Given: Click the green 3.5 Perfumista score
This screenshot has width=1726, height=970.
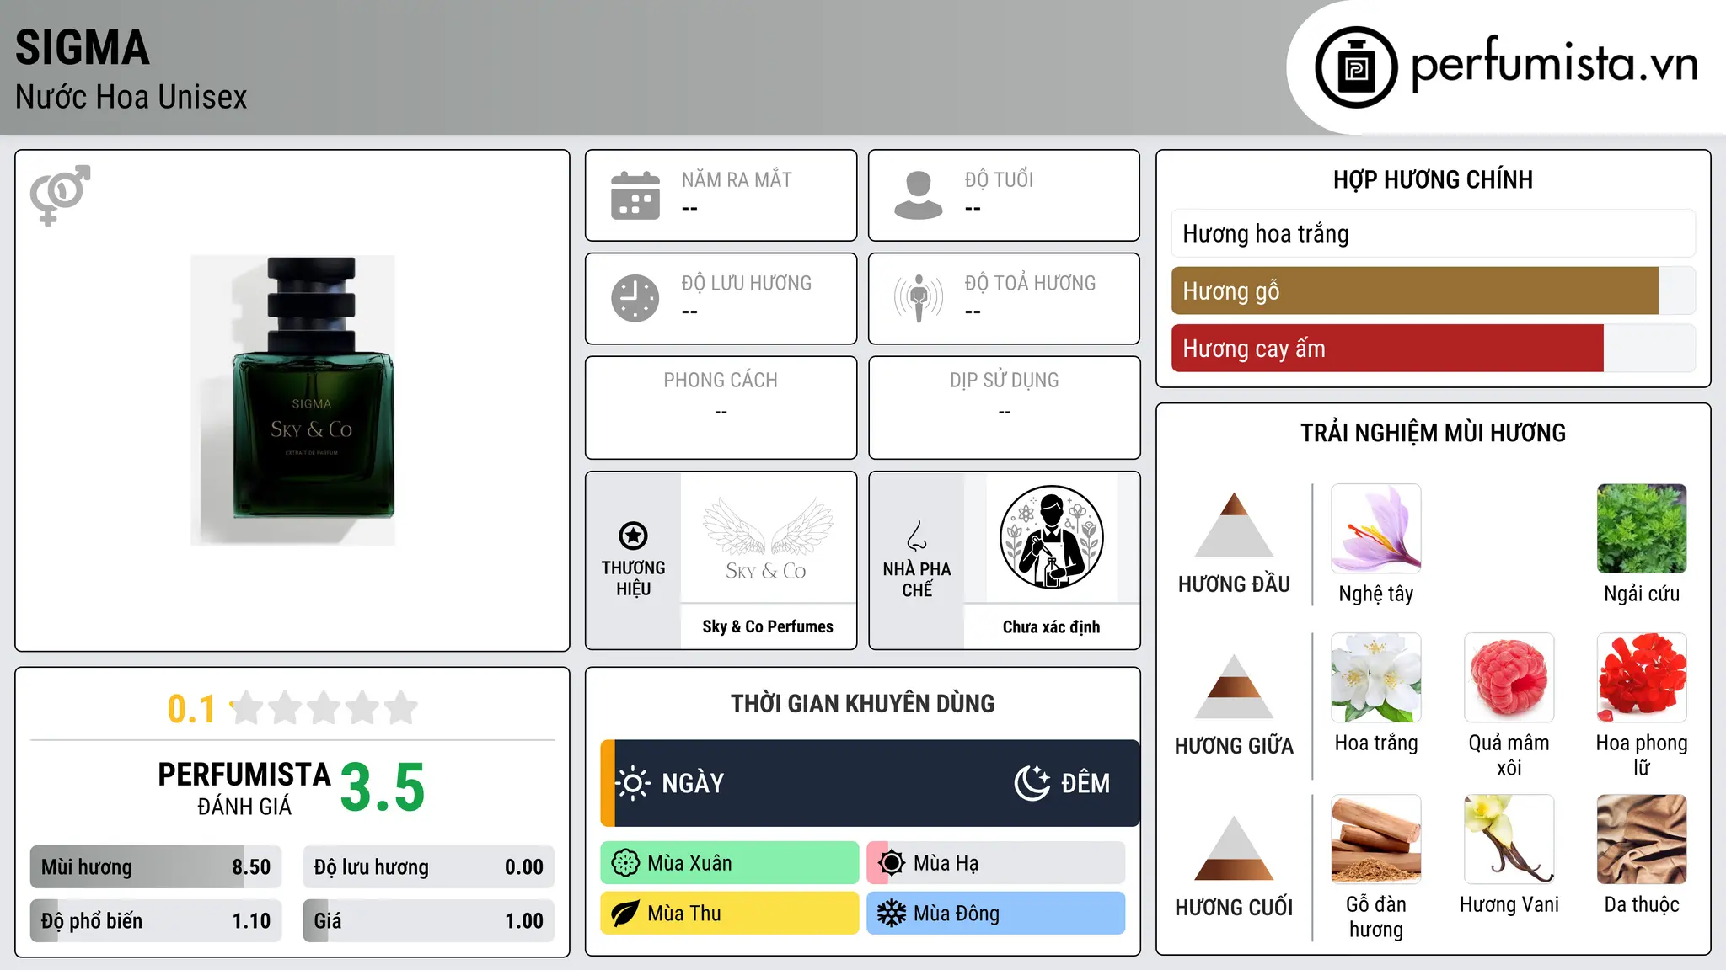Looking at the screenshot, I should (x=383, y=786).
